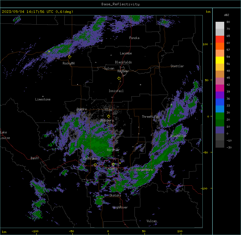Image resolution: width=241 pixels, height=235 pixels.
Task: Click the Banff town label
Action: tap(35, 158)
